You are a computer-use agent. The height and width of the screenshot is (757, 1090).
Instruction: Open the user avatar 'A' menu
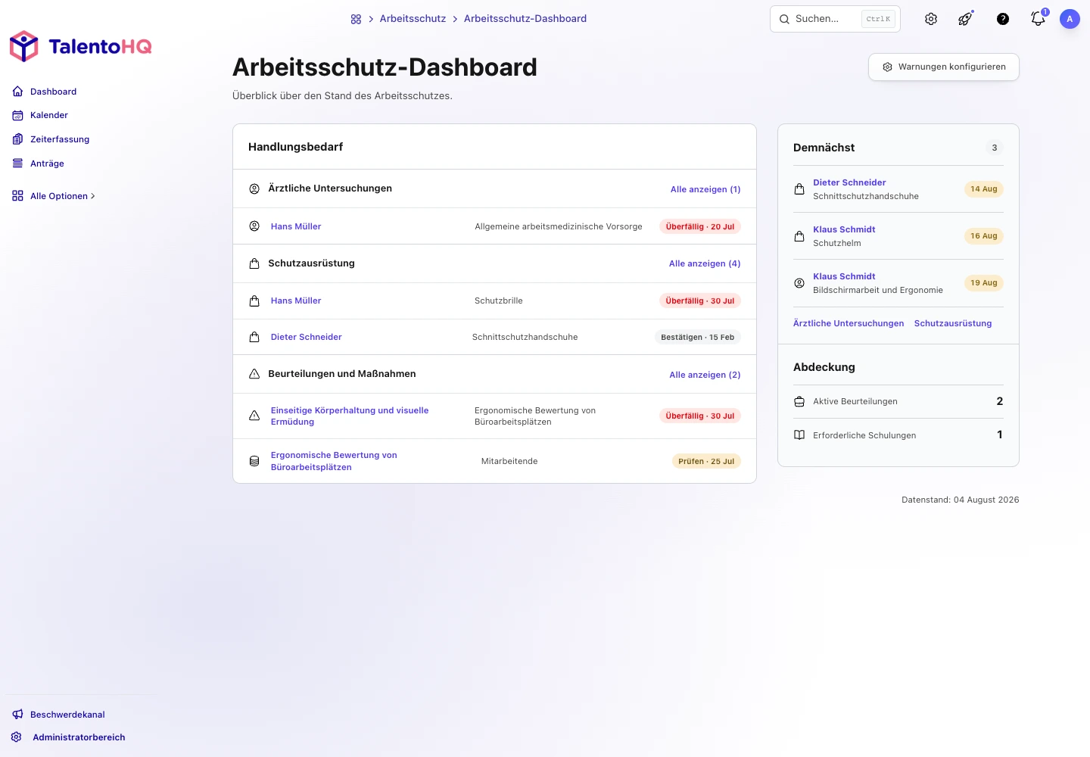tap(1070, 19)
